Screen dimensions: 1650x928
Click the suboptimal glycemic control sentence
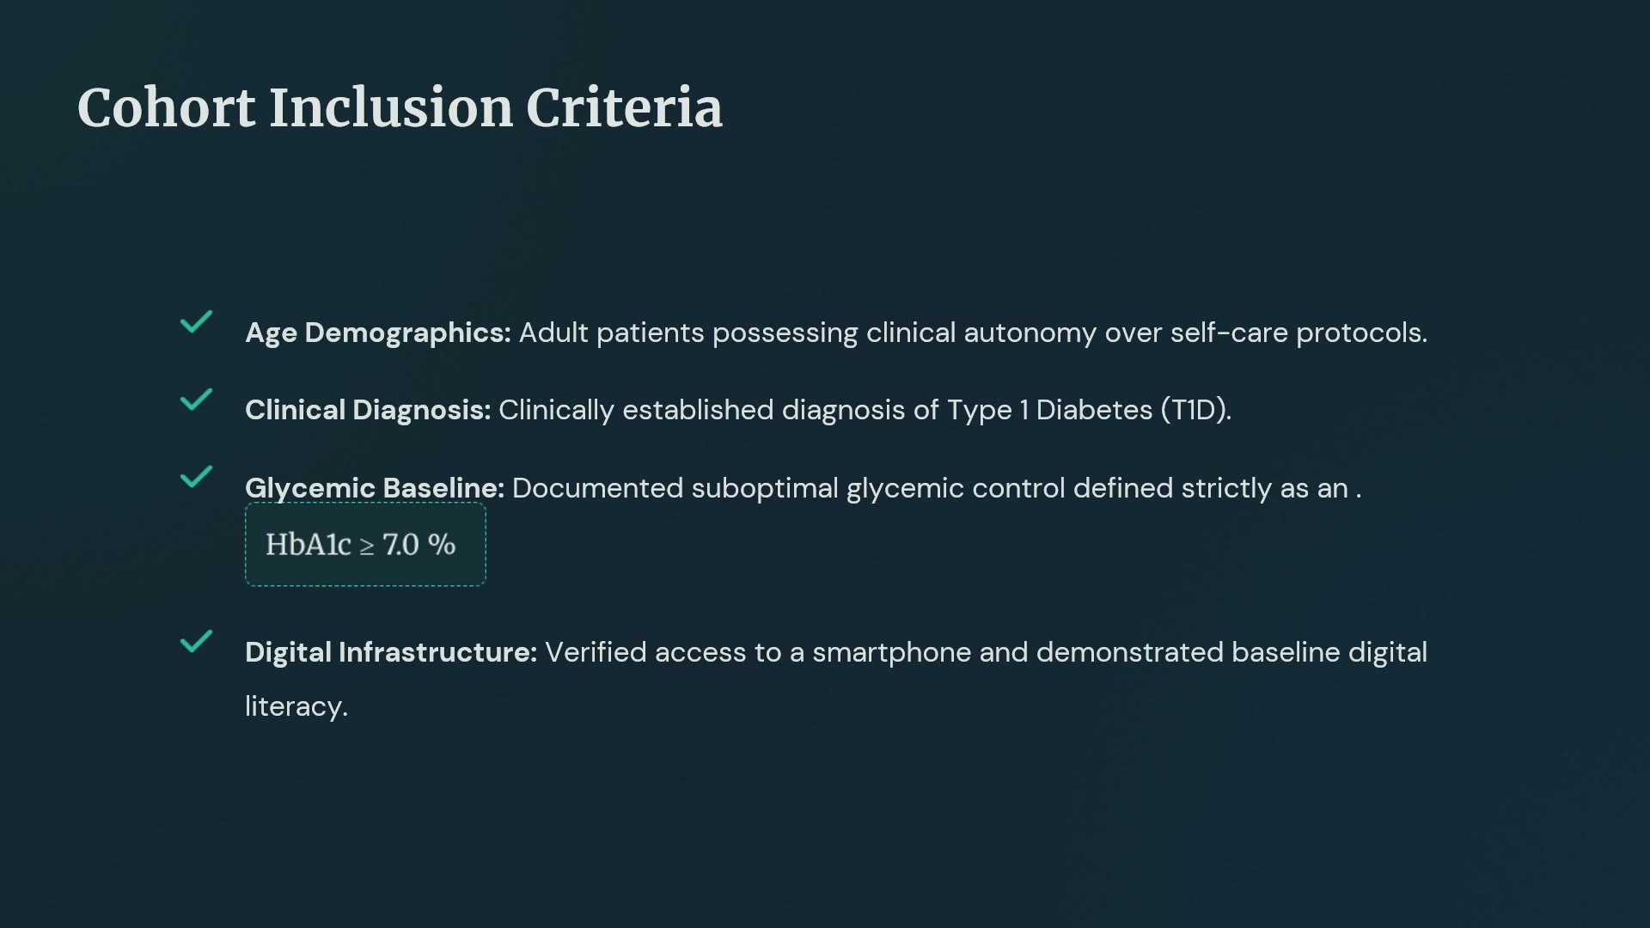point(937,488)
